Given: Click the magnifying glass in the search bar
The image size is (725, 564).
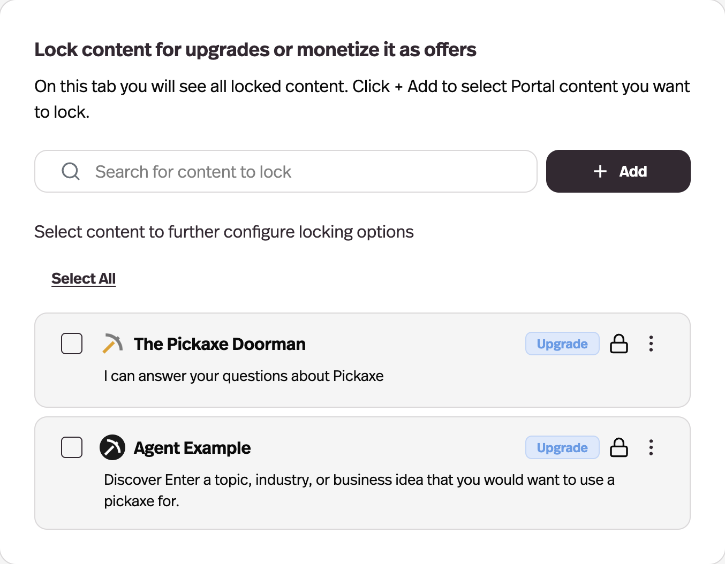Looking at the screenshot, I should point(70,171).
